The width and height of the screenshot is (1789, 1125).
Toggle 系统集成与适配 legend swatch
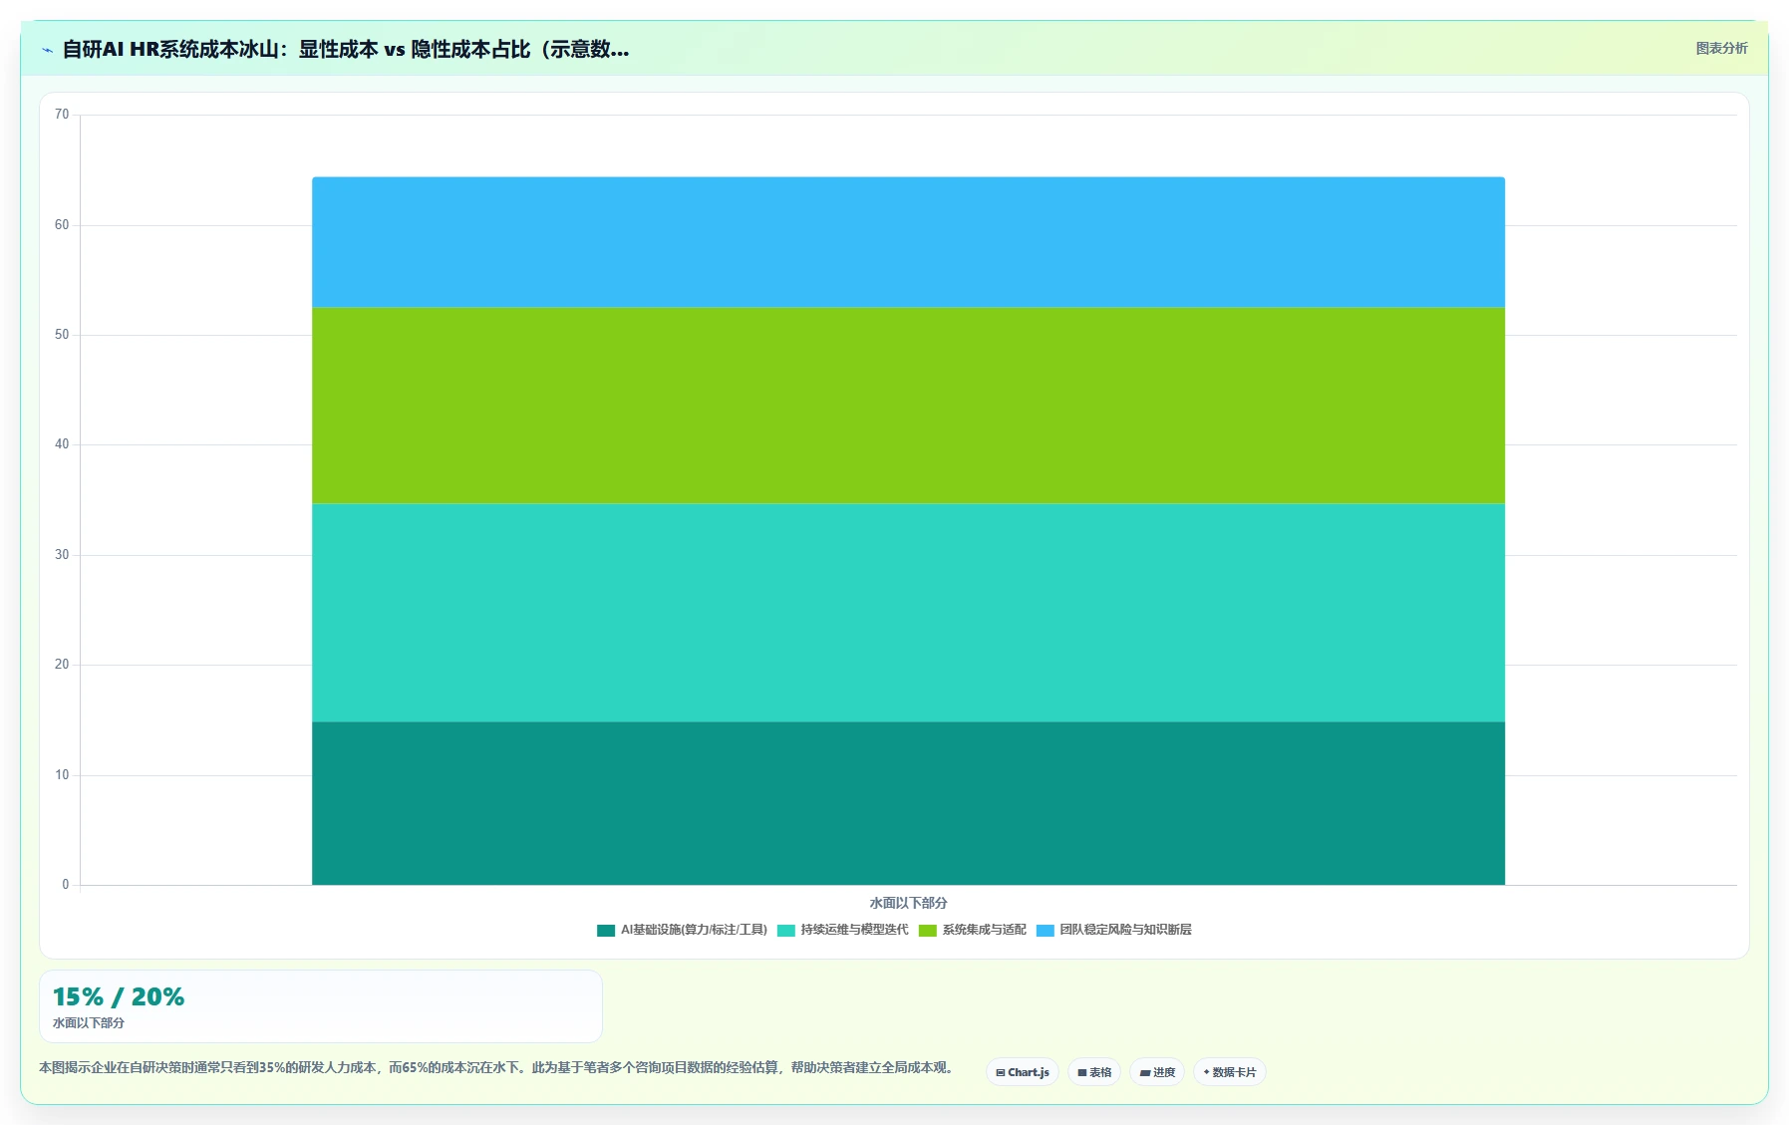928,931
